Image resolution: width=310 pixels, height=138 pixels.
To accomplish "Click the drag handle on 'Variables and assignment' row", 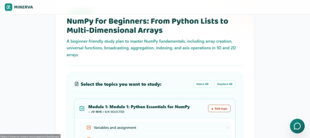I will pyautogui.click(x=228, y=128).
